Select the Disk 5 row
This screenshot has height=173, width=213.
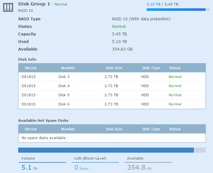[x=112, y=95]
